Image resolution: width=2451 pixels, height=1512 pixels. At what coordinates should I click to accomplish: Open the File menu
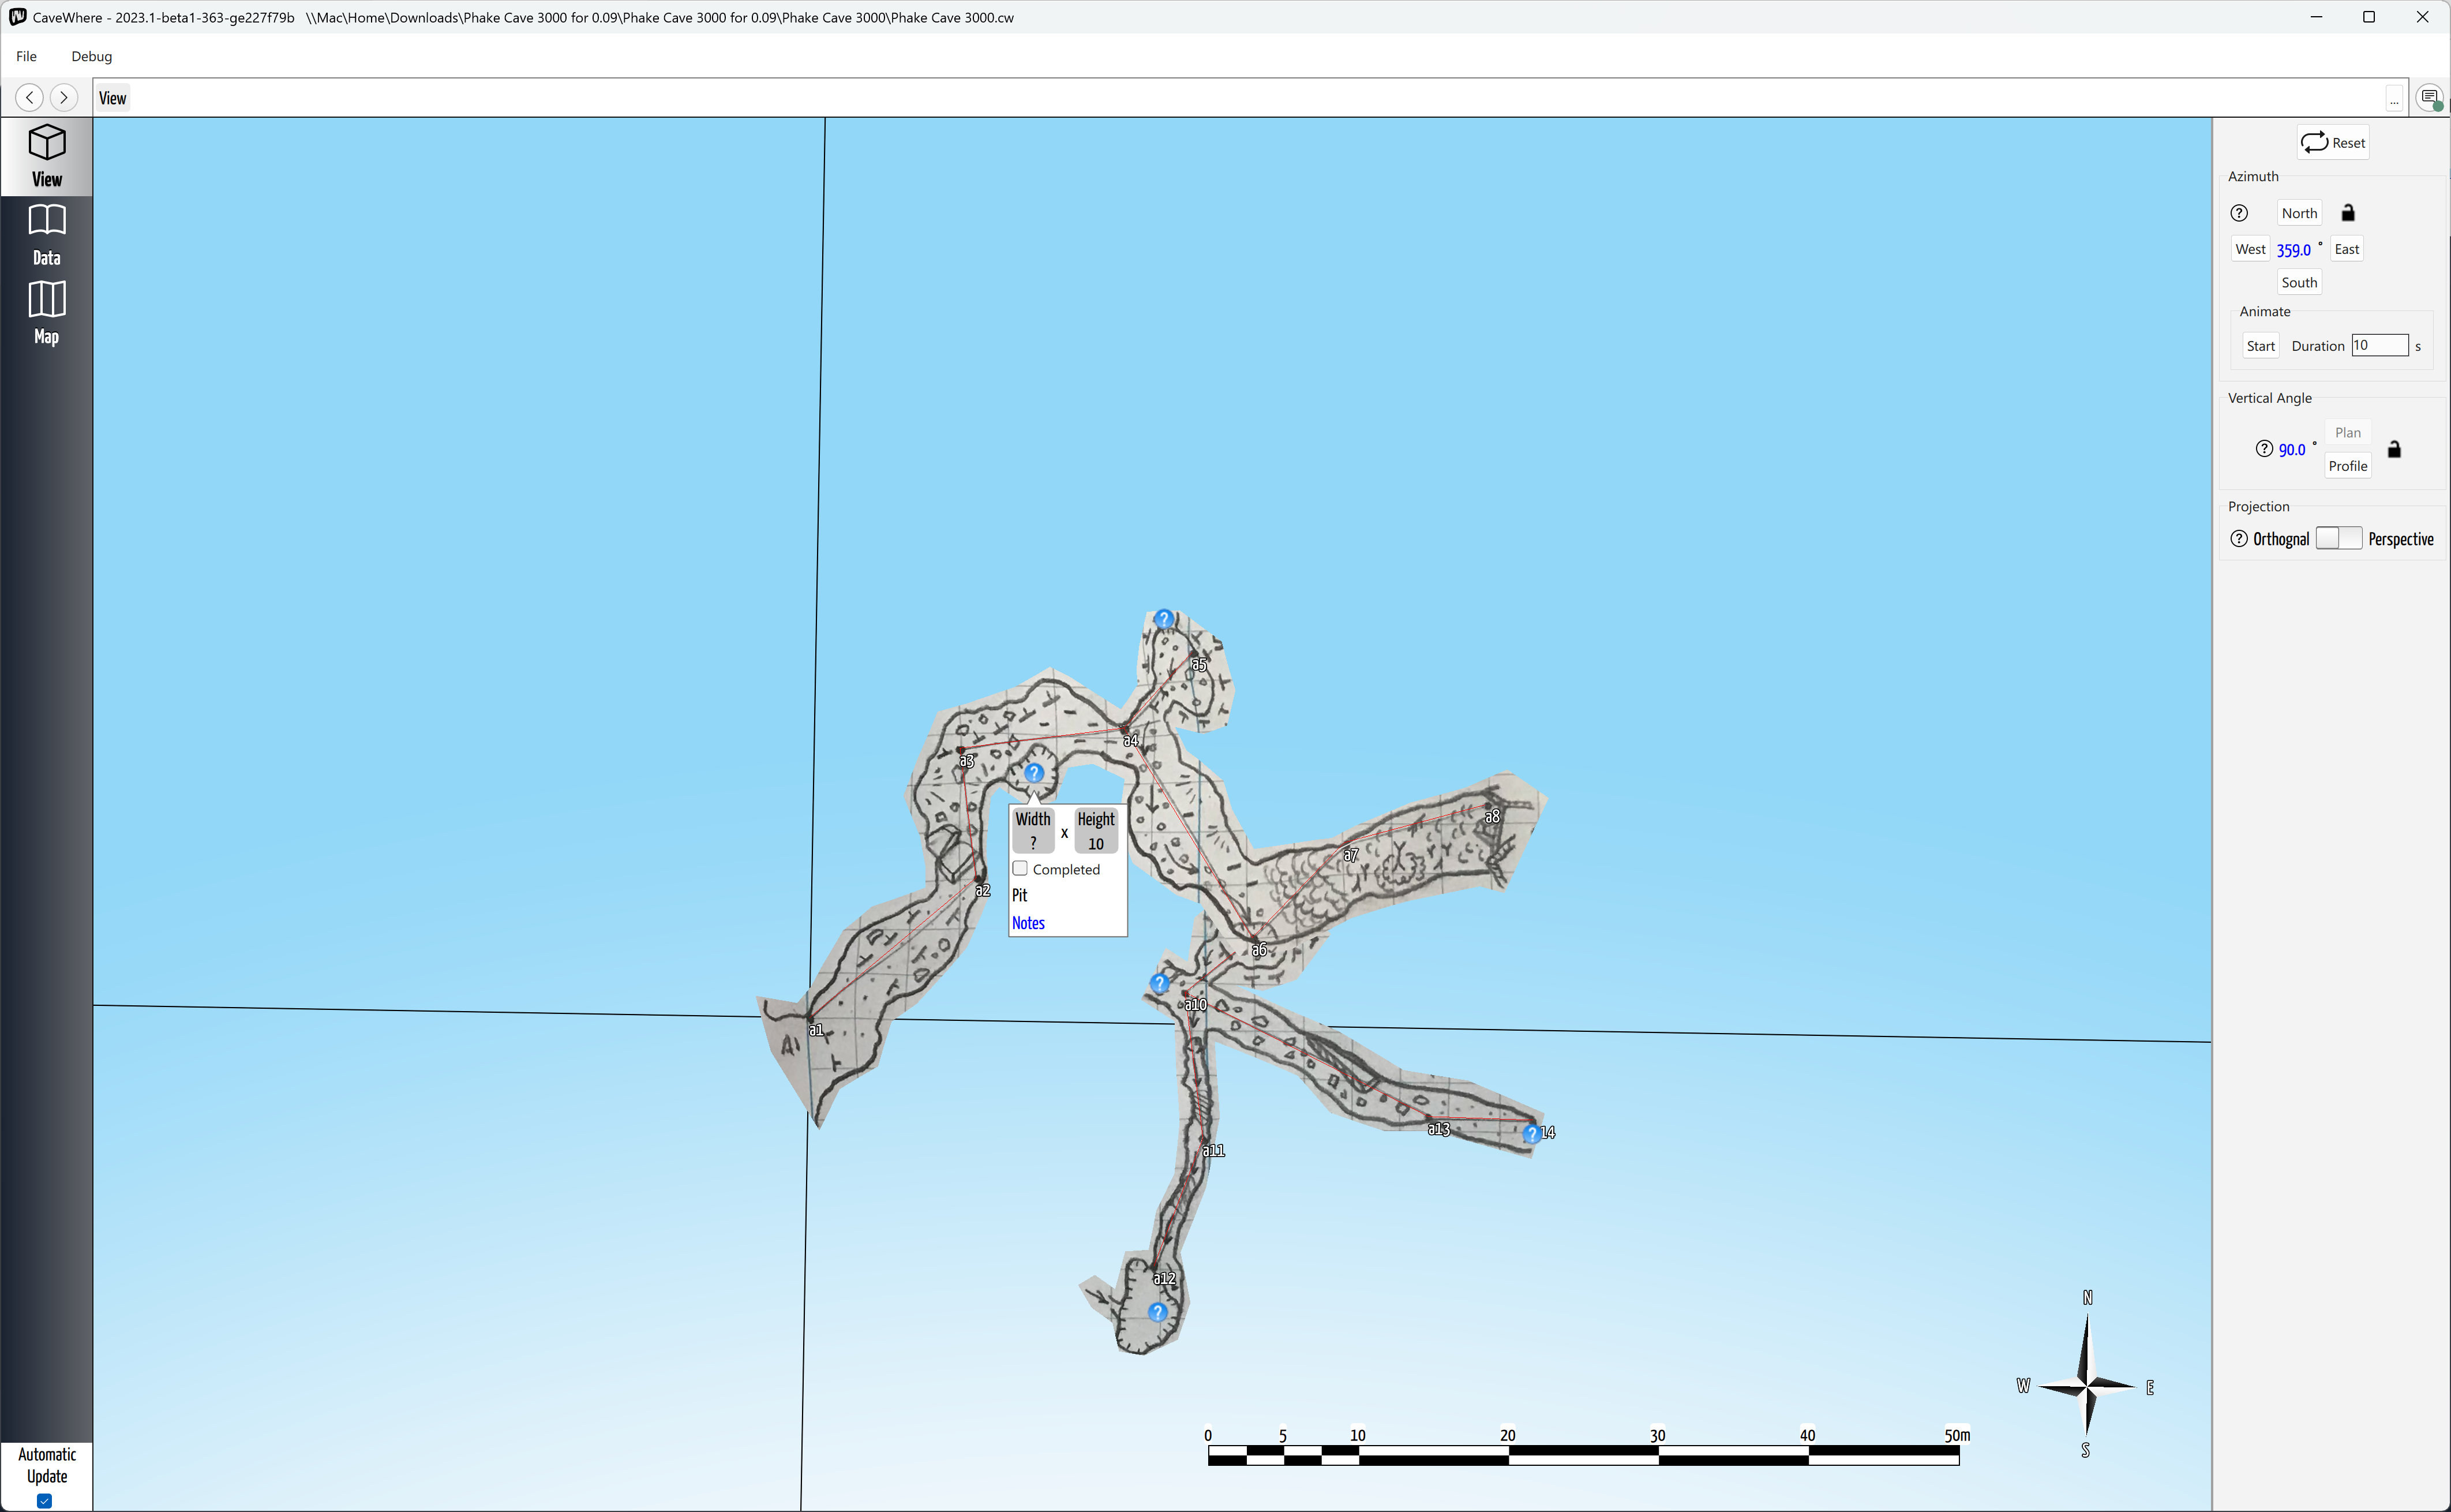[x=26, y=56]
